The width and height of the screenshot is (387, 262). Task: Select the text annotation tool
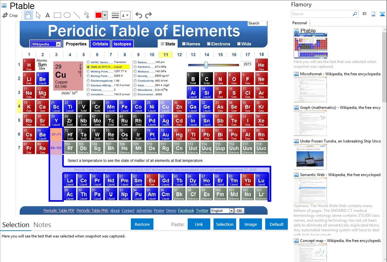point(47,15)
